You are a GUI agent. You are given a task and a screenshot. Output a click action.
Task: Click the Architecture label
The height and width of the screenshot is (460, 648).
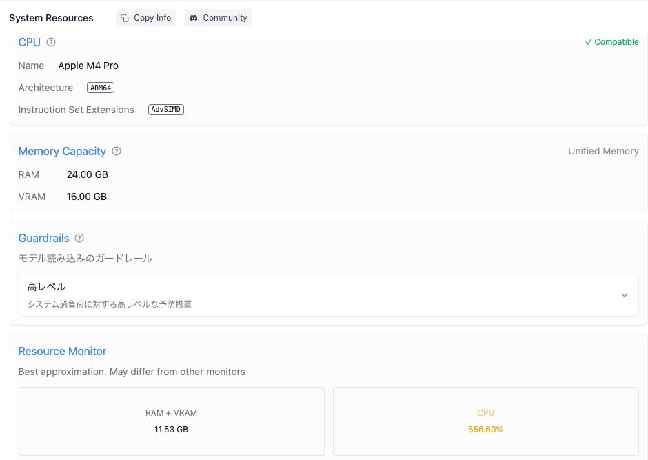pos(45,88)
